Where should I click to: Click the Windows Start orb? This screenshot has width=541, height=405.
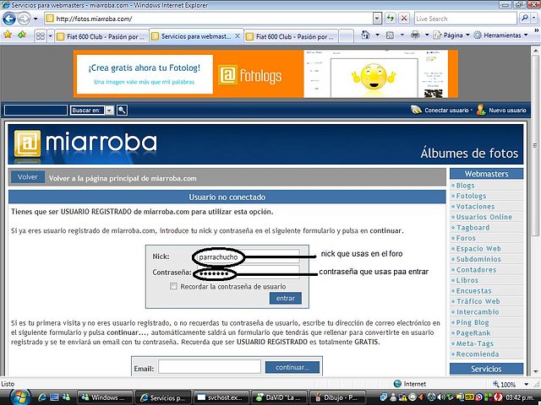(x=20, y=397)
